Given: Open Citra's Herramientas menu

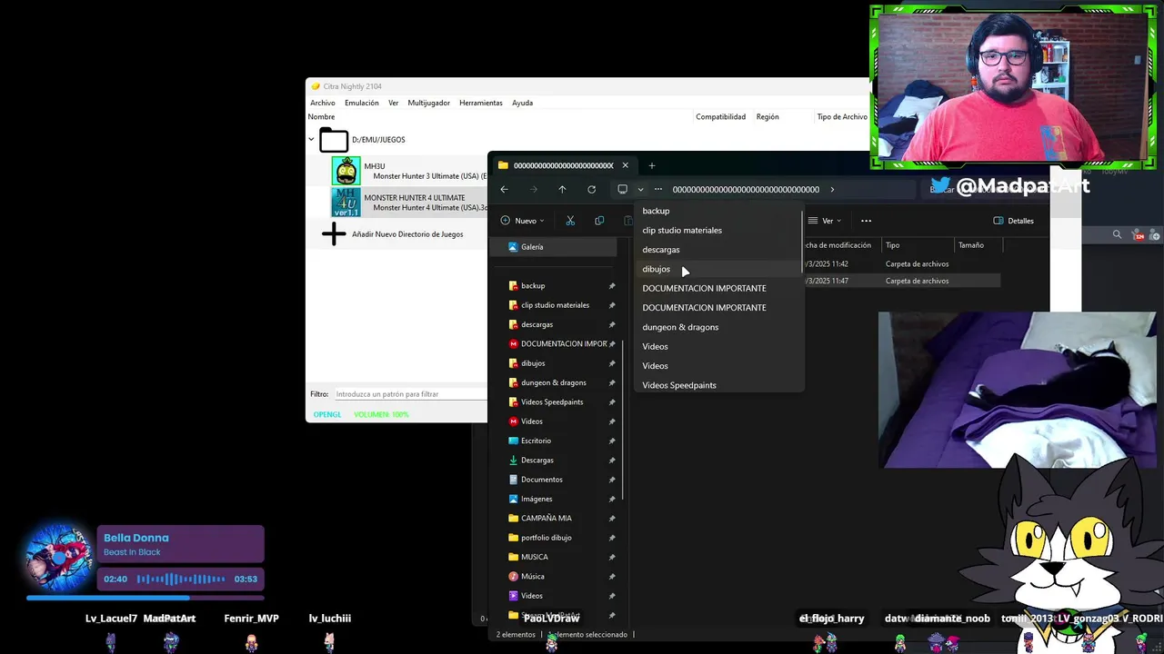Looking at the screenshot, I should click(481, 103).
